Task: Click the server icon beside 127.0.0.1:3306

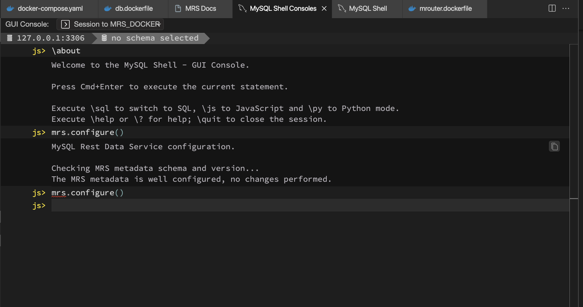Action: (x=10, y=38)
